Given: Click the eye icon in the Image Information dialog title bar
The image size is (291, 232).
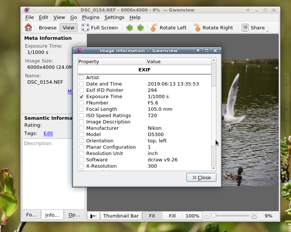Looking at the screenshot, I should (79, 51).
